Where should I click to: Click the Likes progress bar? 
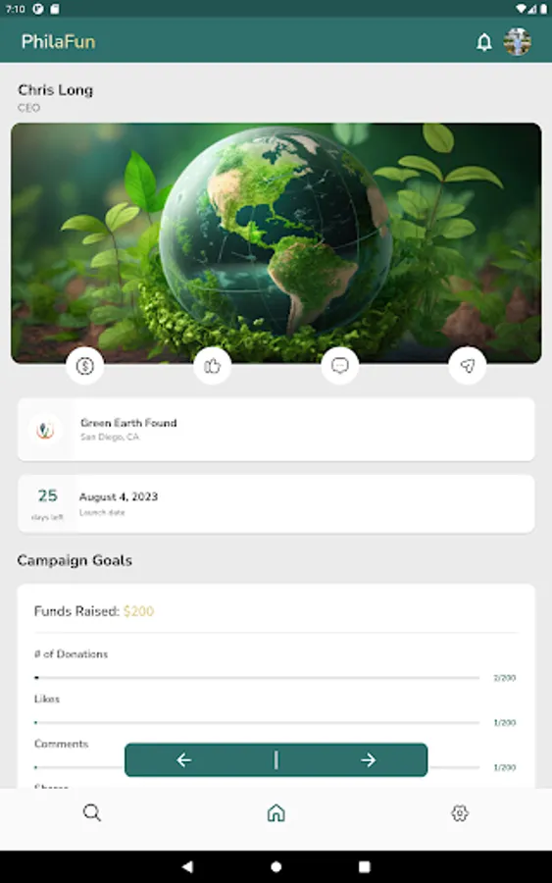tap(257, 722)
